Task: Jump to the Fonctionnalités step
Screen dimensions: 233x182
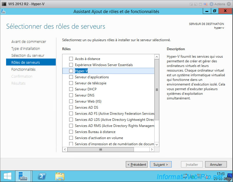Action: coord(23,69)
